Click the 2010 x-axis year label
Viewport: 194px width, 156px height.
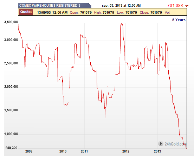tap(63, 151)
